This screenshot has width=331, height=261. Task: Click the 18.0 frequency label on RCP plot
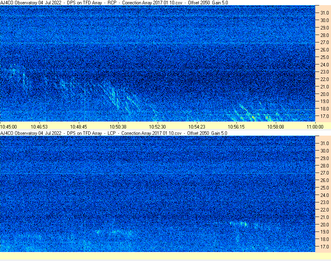tap(325, 109)
